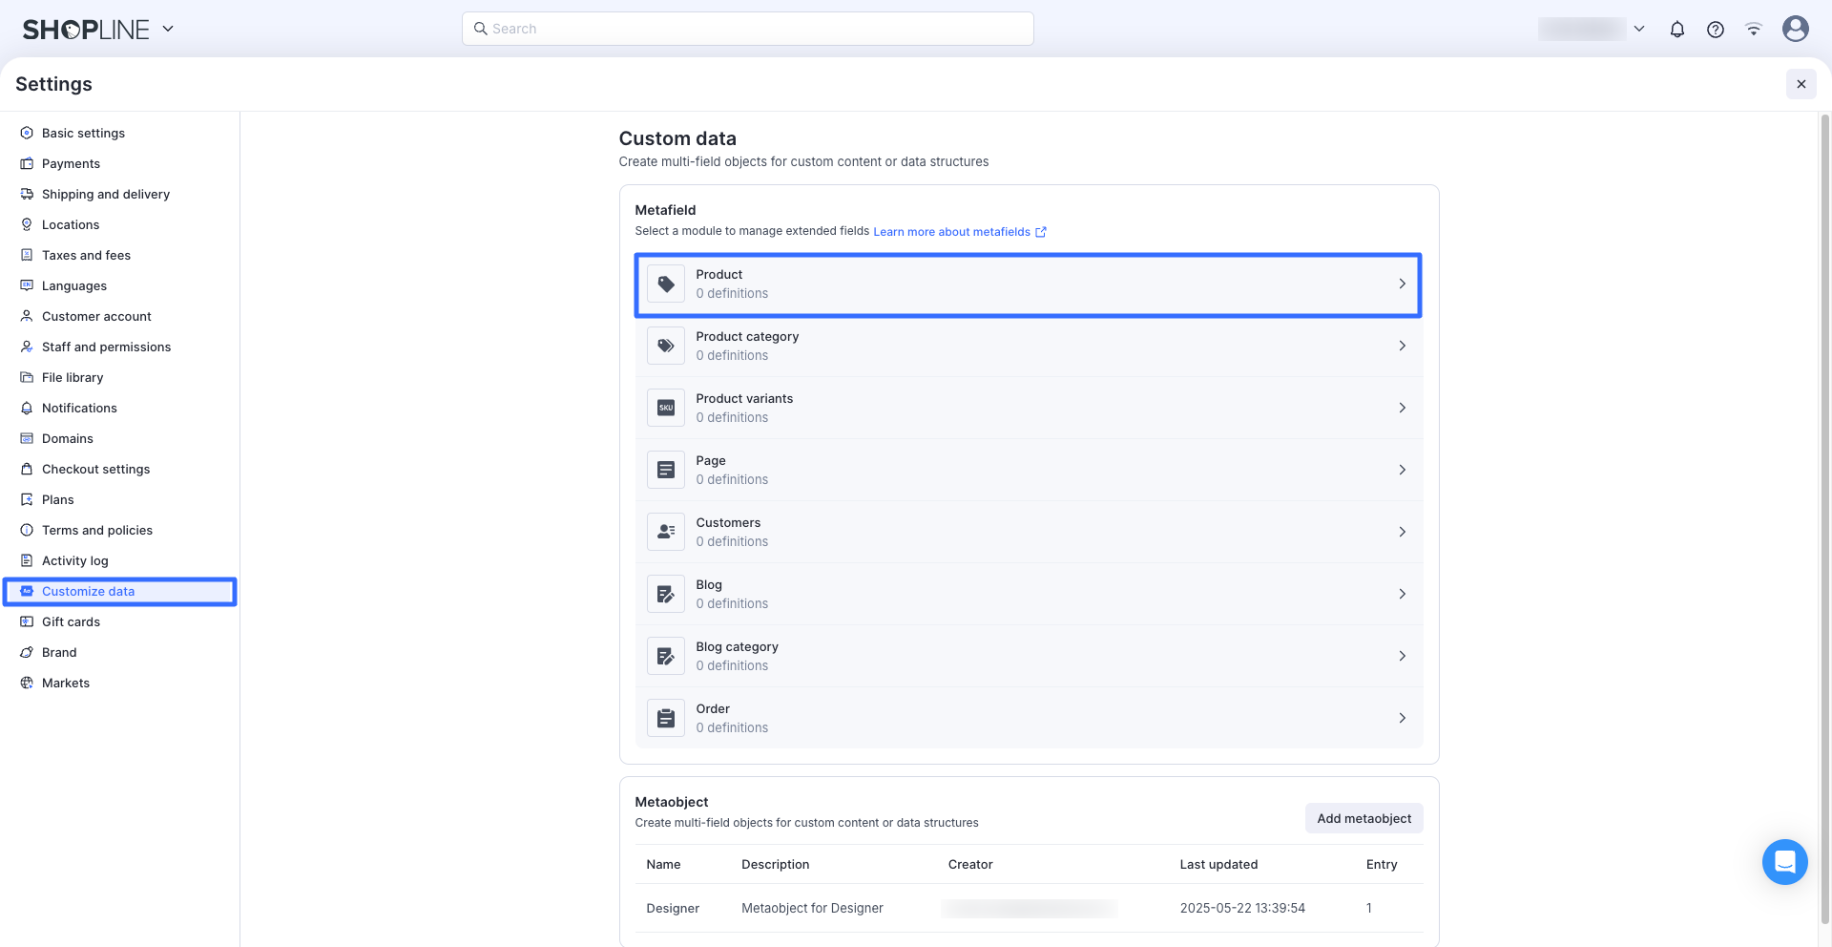Click the Wi-Fi status icon in header

point(1753,30)
